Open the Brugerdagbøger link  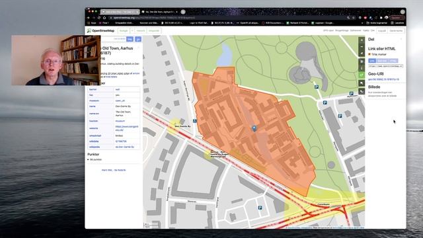click(x=342, y=31)
